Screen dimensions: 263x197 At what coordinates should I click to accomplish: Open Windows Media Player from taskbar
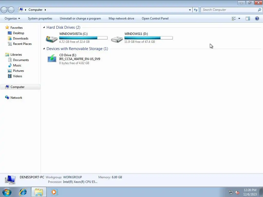[54, 192]
